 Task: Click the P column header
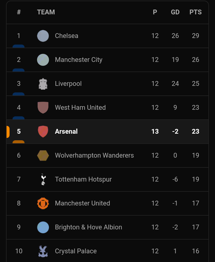point(155,12)
